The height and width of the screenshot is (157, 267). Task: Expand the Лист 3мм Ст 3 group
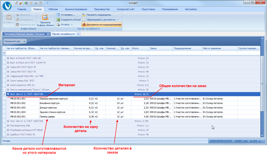pos(8,121)
